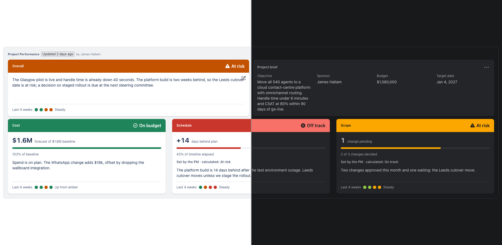Click 'Up from amber' trend label
Image resolution: width=502 pixels, height=245 pixels.
pos(66,187)
